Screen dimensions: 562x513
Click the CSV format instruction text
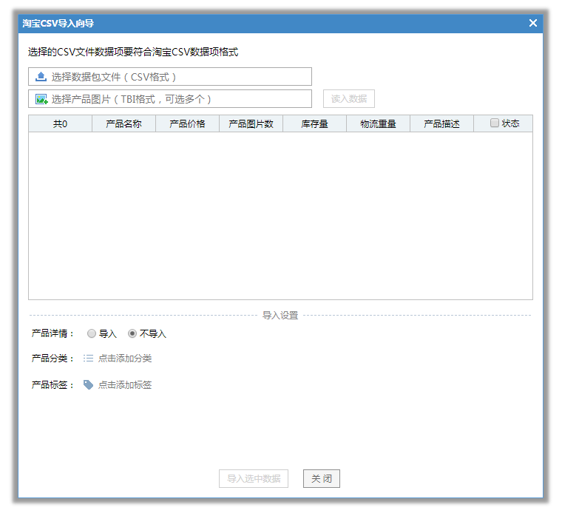pos(133,52)
